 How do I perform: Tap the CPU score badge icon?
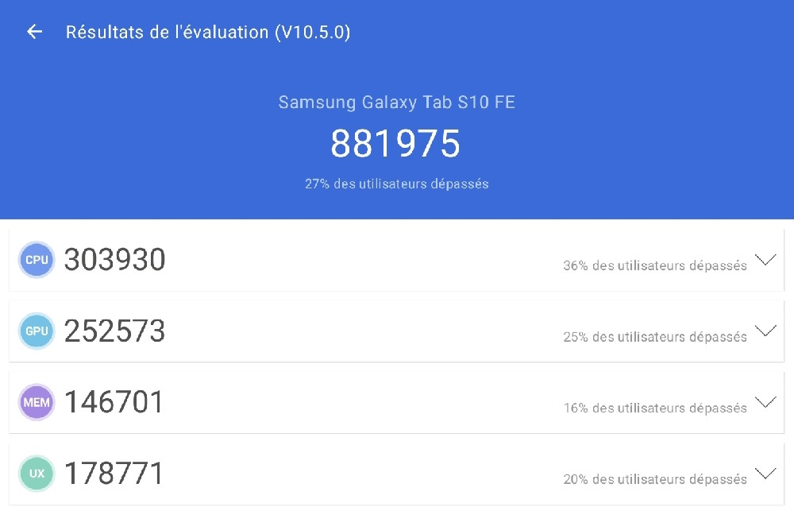(x=37, y=260)
